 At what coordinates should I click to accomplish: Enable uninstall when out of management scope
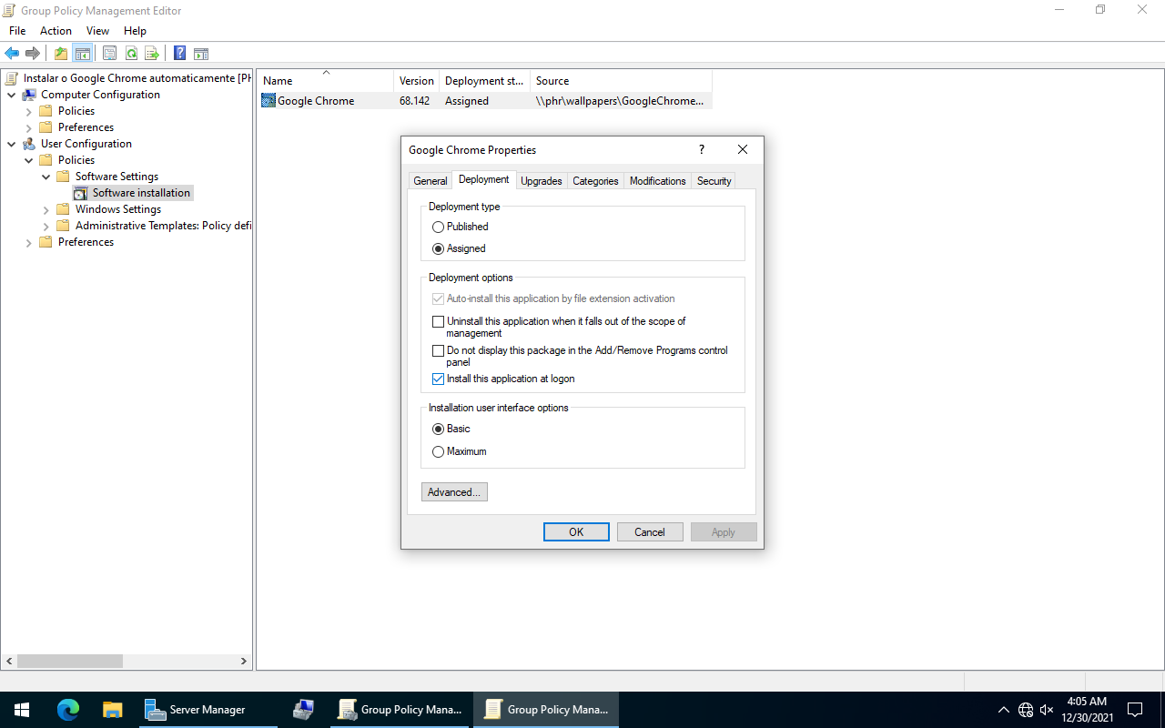(439, 322)
